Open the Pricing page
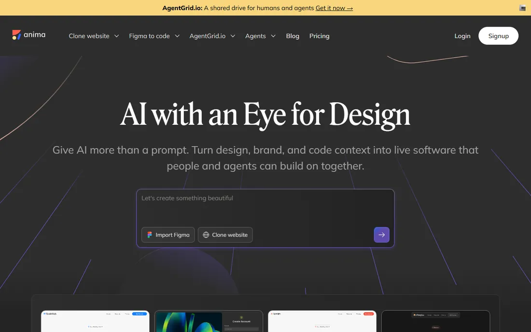Image resolution: width=531 pixels, height=332 pixels. pyautogui.click(x=319, y=36)
